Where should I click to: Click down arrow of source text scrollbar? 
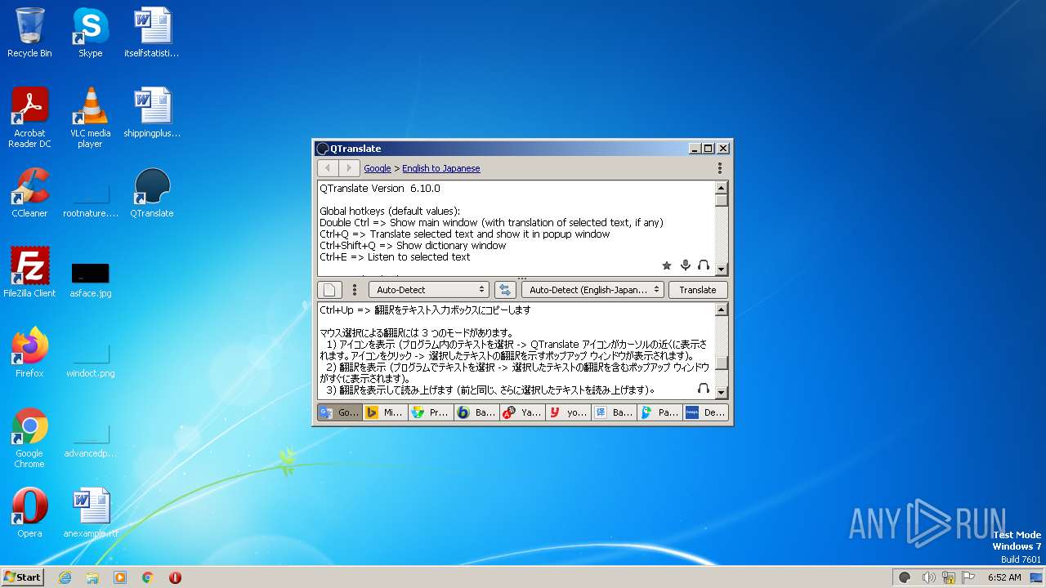[x=721, y=269]
